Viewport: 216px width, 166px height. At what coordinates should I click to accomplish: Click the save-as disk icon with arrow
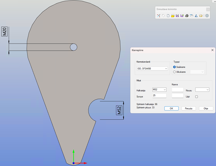tap(182, 16)
